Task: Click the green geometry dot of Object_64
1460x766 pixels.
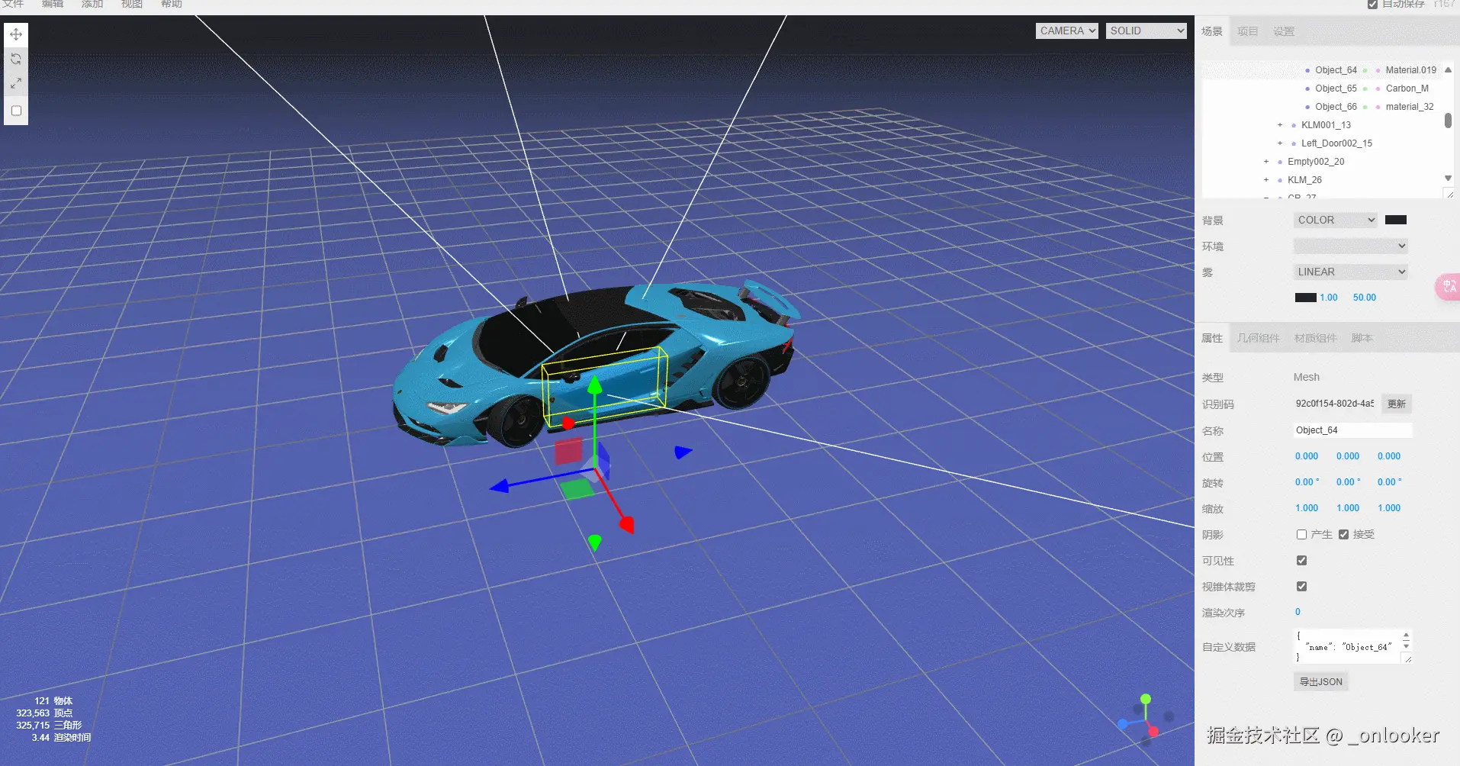Action: [x=1365, y=70]
